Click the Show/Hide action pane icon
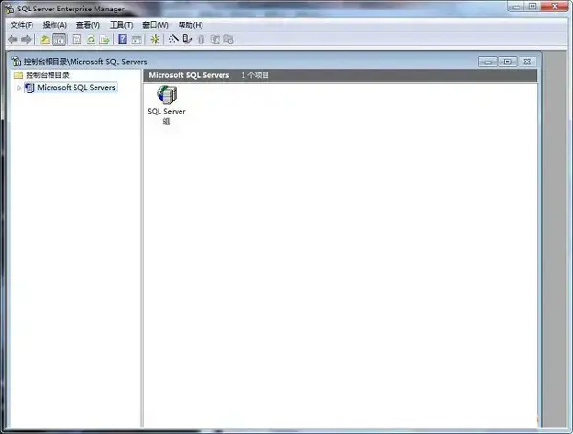The image size is (573, 434). pyautogui.click(x=137, y=39)
